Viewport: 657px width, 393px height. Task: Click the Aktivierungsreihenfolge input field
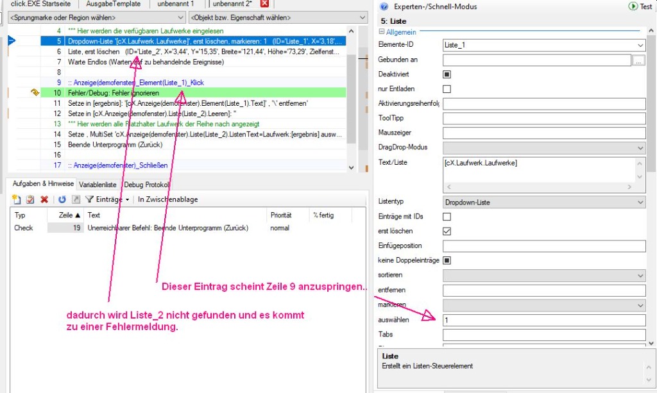click(544, 104)
